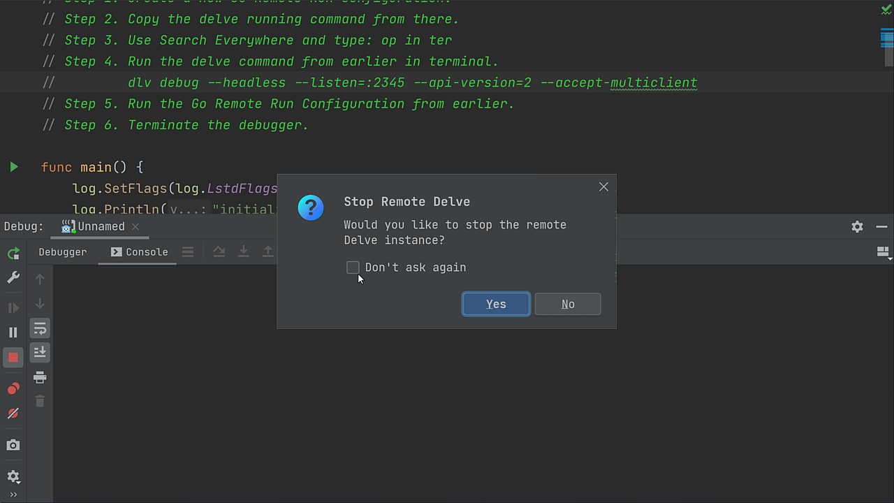Take a thread dump with camera icon

[13, 445]
